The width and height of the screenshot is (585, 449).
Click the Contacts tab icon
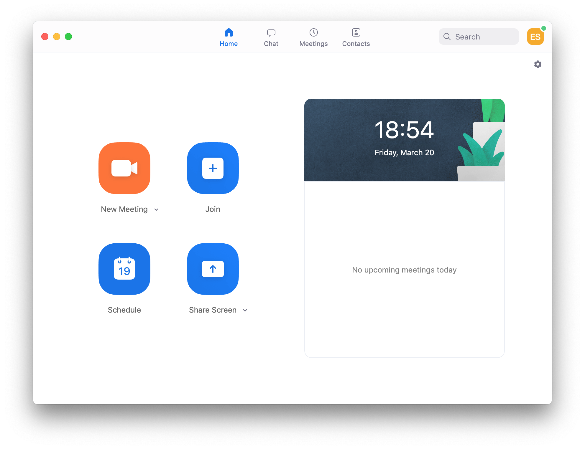click(356, 33)
